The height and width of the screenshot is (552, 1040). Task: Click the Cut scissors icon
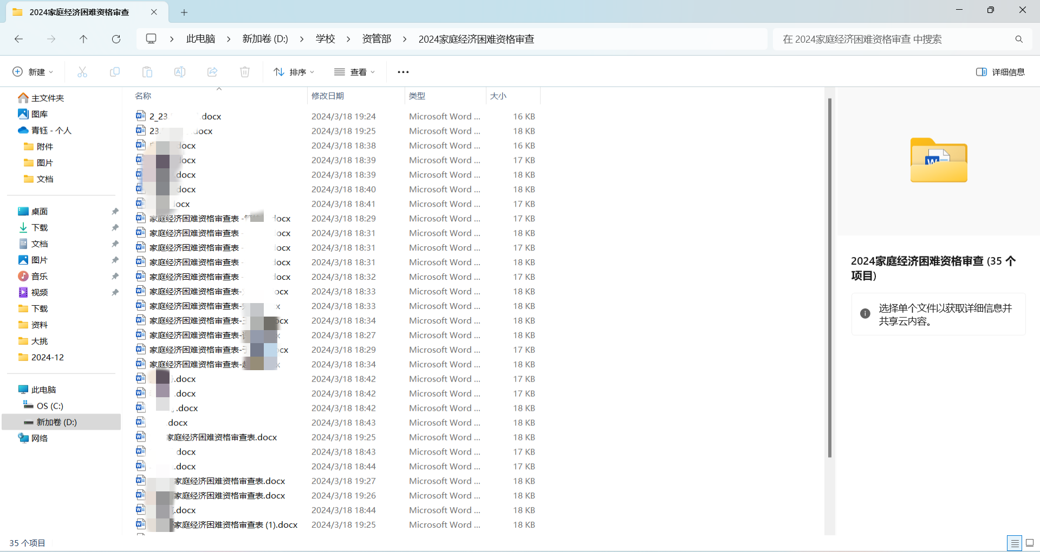pyautogui.click(x=82, y=72)
